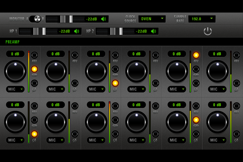Click the HP 1 -22dB level readout
The width and height of the screenshot is (243, 162).
coord(65,31)
